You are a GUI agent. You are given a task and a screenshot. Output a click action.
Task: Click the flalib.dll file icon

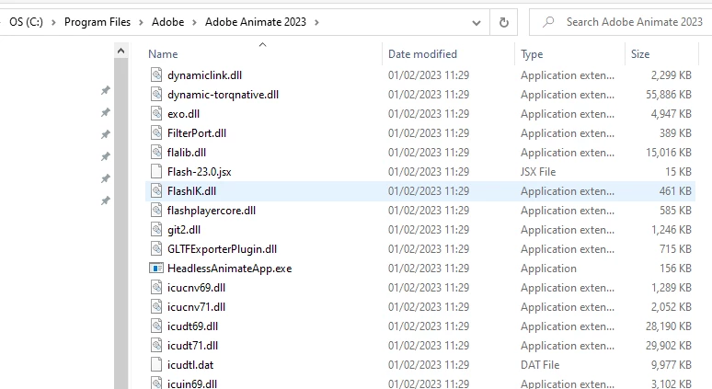click(156, 153)
